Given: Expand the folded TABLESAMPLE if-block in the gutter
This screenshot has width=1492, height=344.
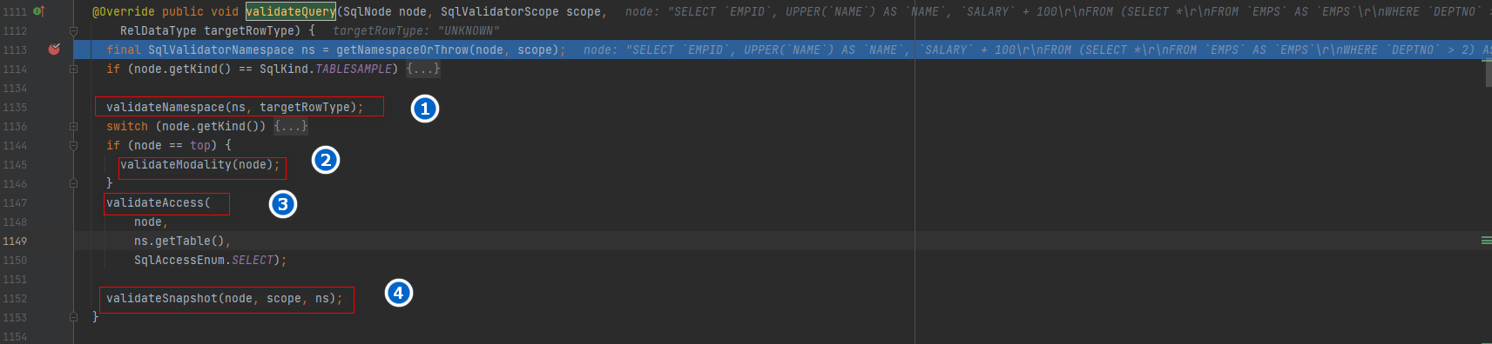Looking at the screenshot, I should (x=74, y=69).
